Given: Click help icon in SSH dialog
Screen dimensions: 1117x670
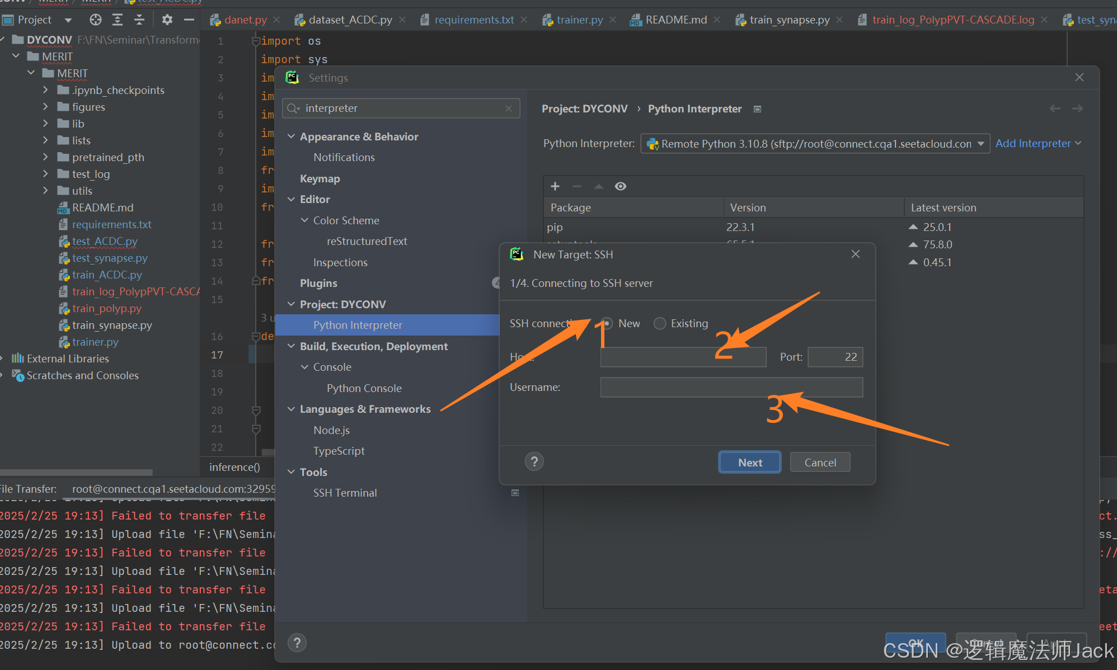Looking at the screenshot, I should pos(534,462).
